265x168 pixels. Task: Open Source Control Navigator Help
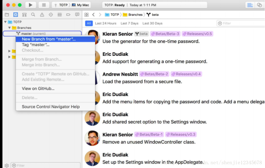tap(56, 107)
